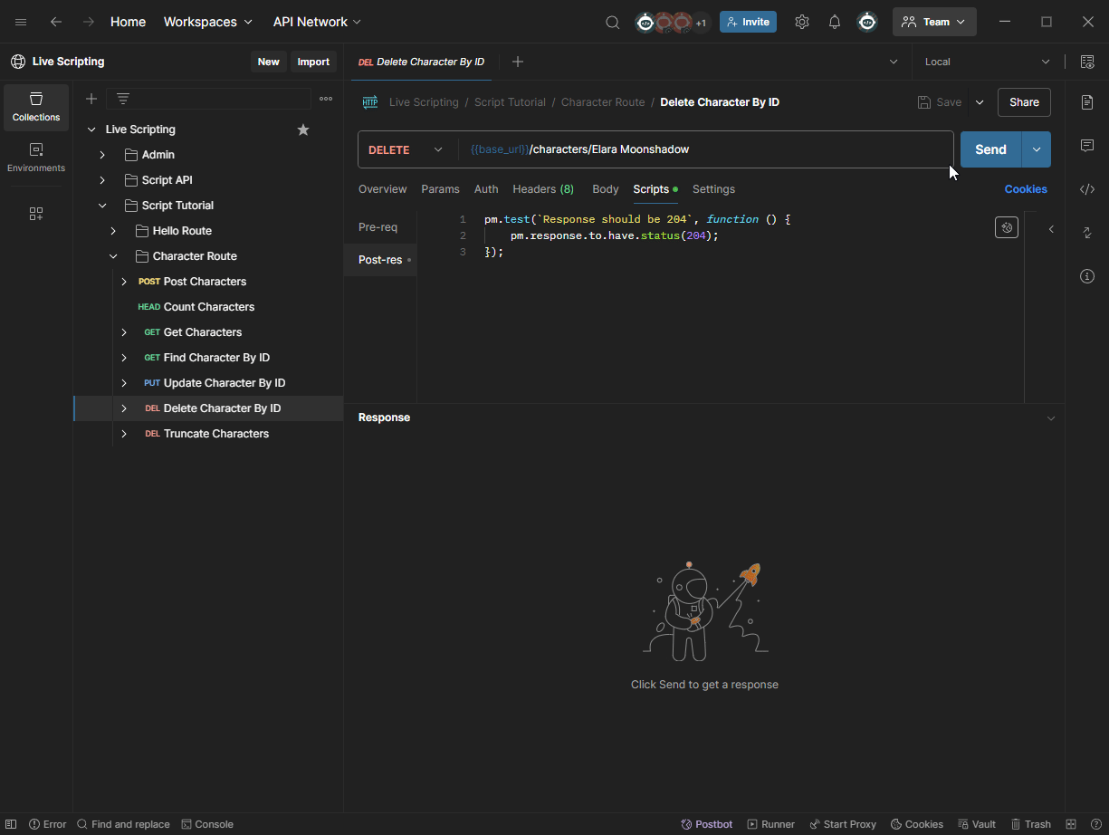Open the code snippet icon

[1087, 189]
